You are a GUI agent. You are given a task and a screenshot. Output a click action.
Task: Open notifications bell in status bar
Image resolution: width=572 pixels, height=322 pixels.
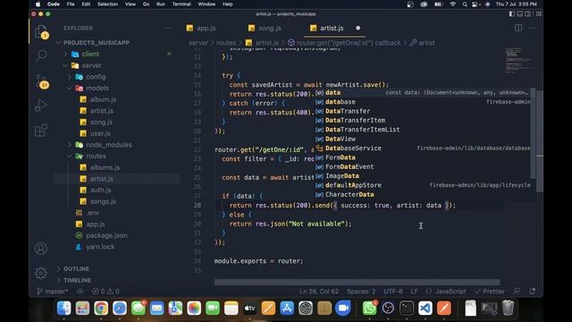click(x=533, y=292)
